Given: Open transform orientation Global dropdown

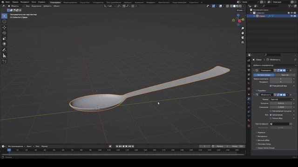Looking at the screenshot, I should 110,6.
